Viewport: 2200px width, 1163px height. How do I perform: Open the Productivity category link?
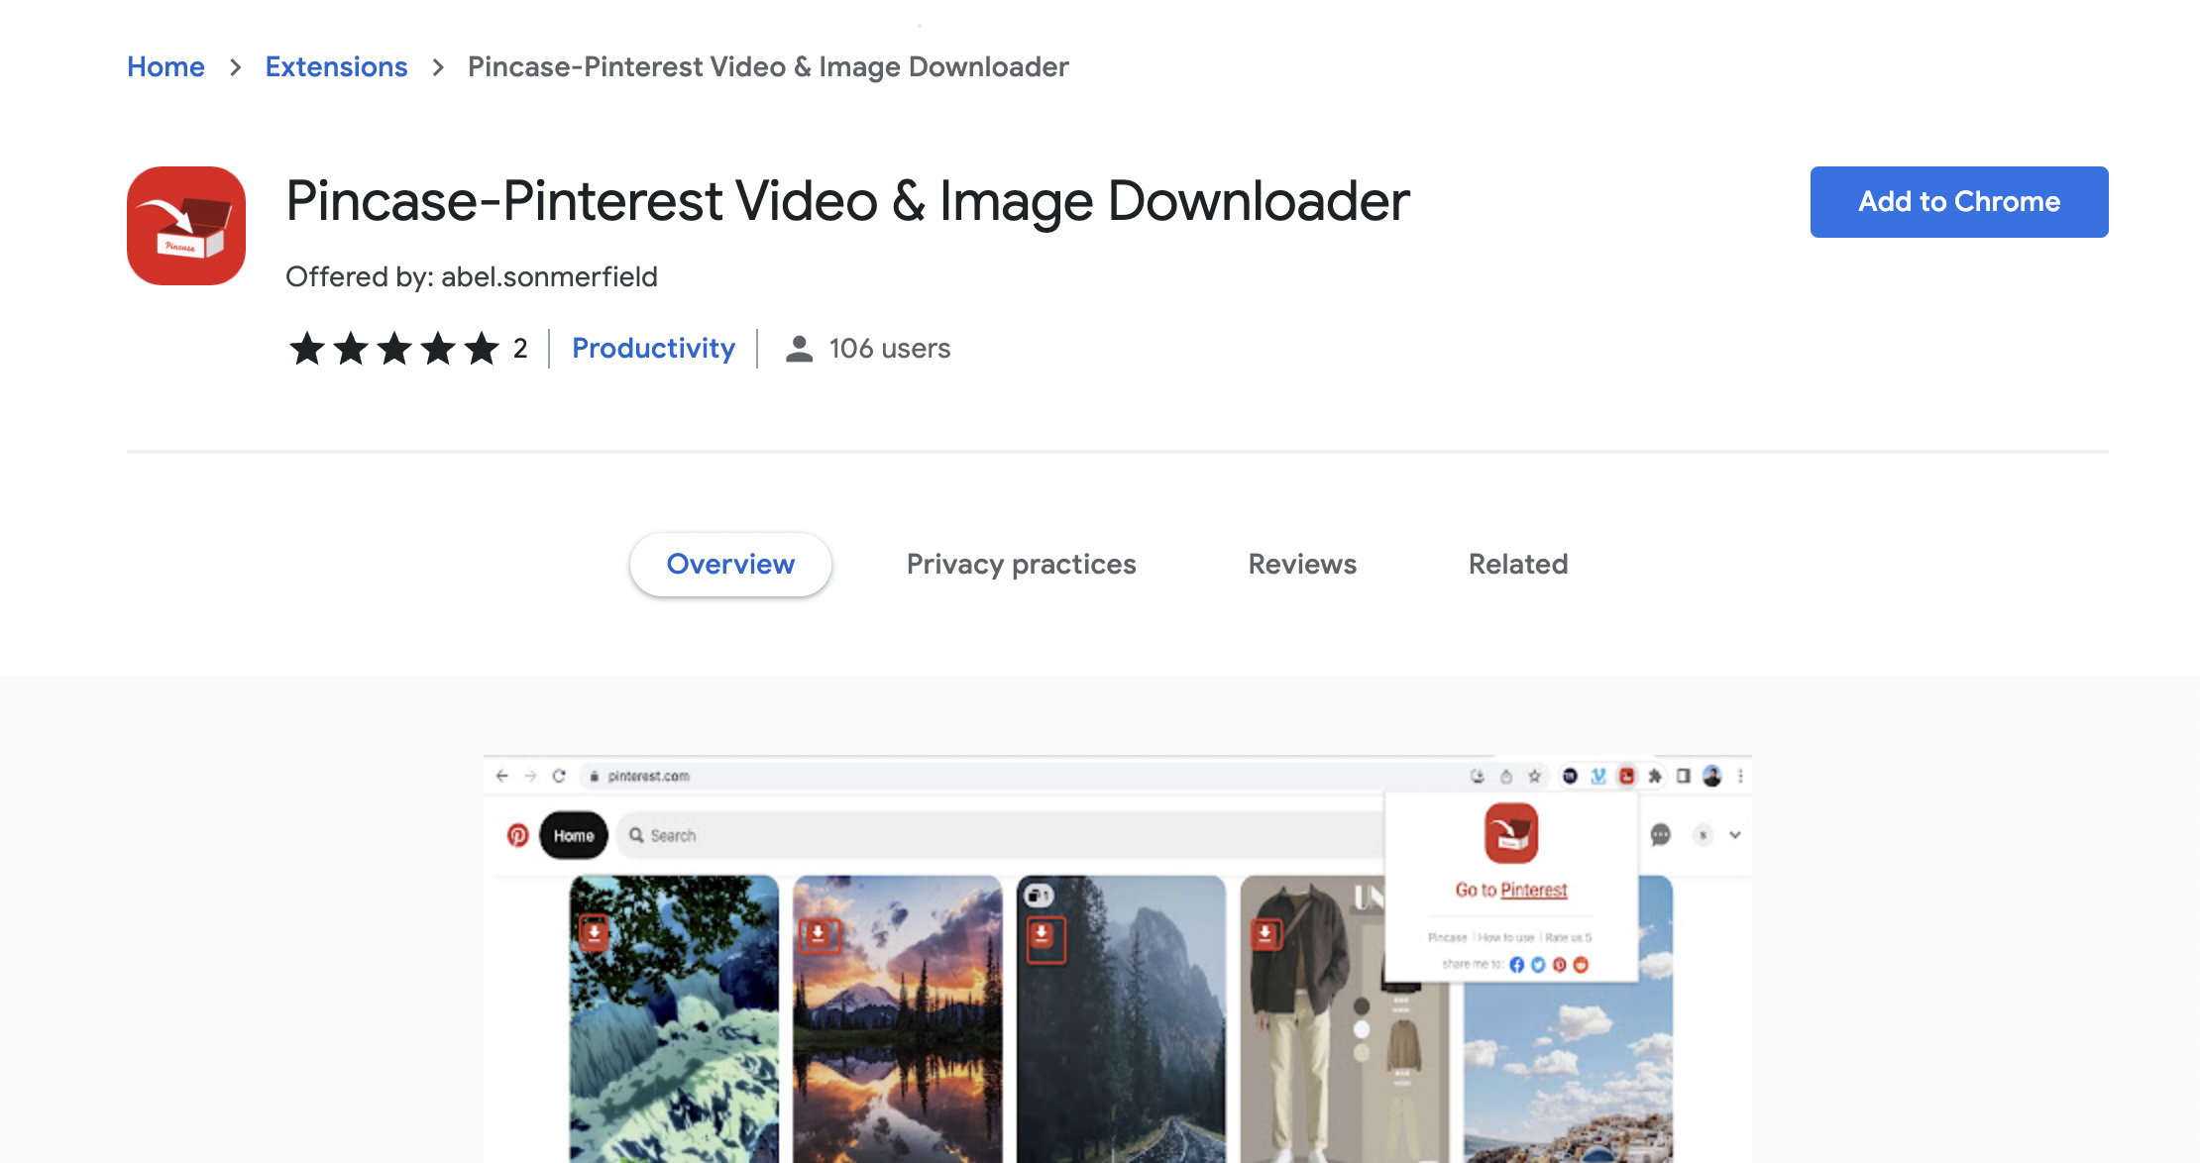(x=653, y=349)
